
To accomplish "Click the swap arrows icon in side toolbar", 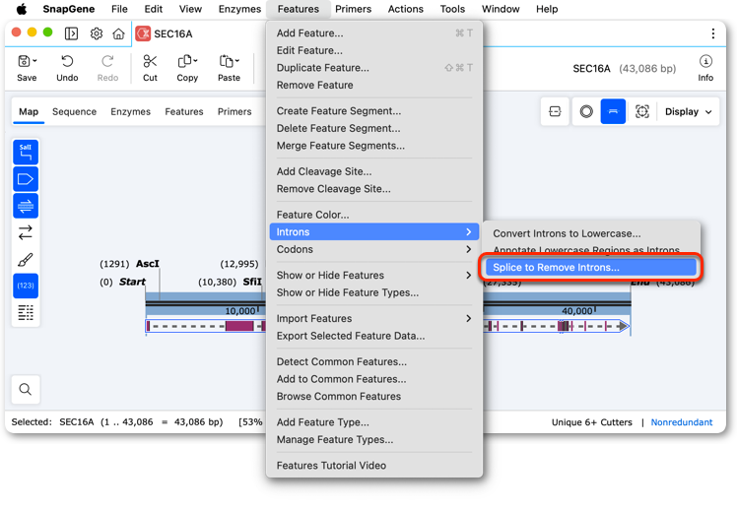I will (26, 232).
